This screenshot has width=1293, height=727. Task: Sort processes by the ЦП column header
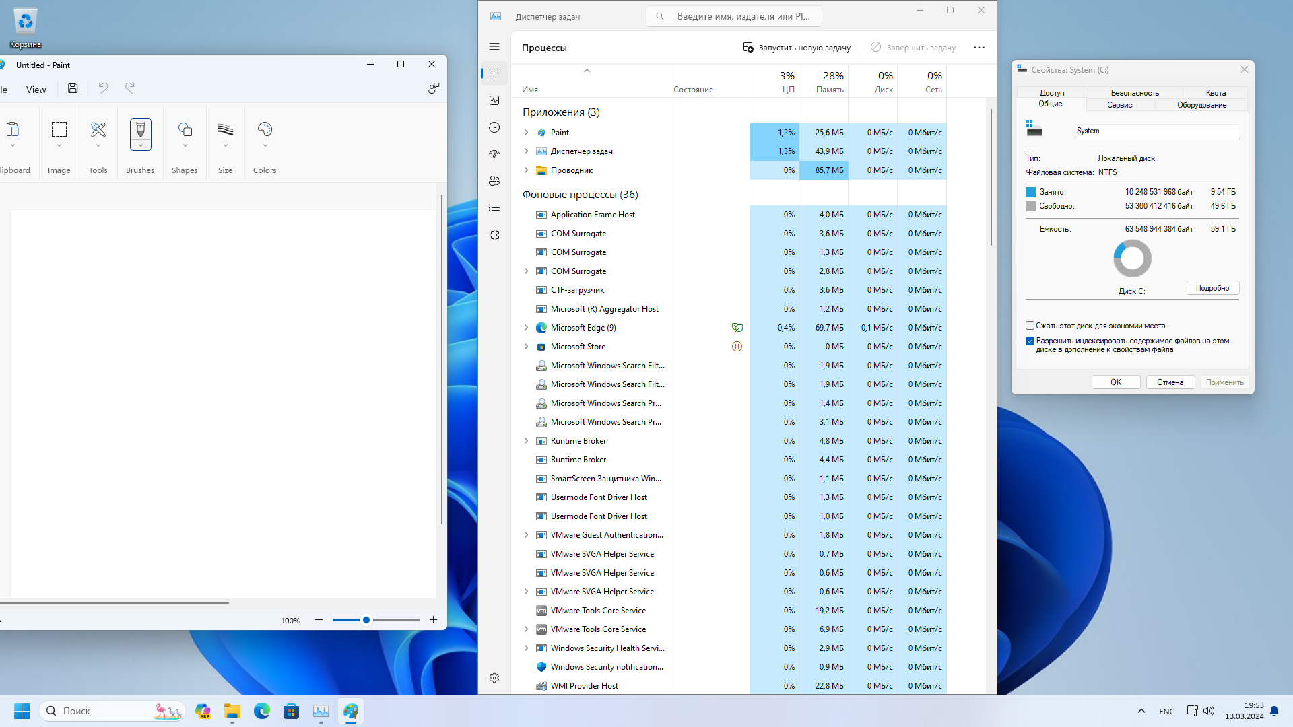click(x=774, y=81)
